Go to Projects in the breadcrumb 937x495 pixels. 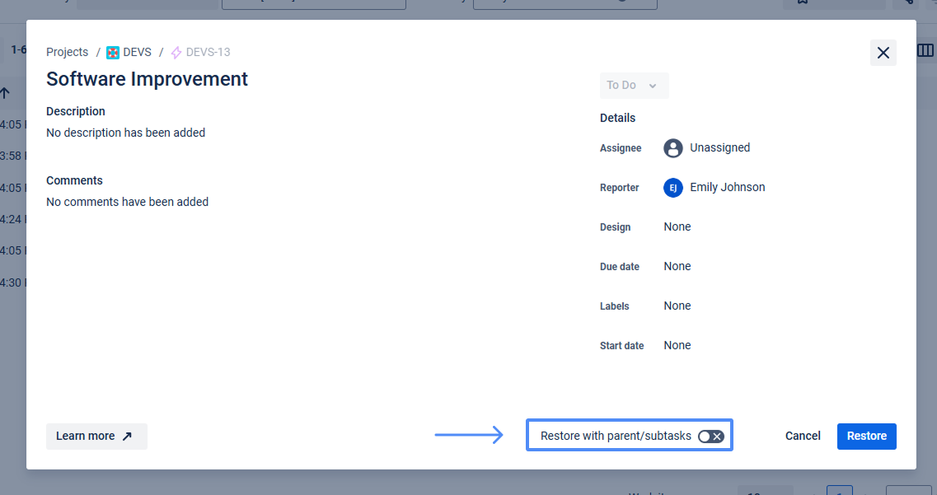(x=67, y=52)
